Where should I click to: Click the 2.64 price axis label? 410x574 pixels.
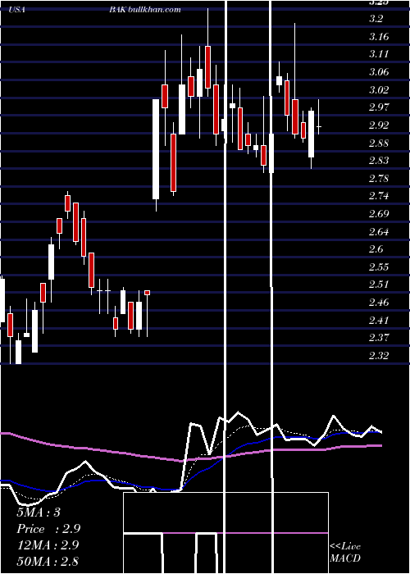379,232
